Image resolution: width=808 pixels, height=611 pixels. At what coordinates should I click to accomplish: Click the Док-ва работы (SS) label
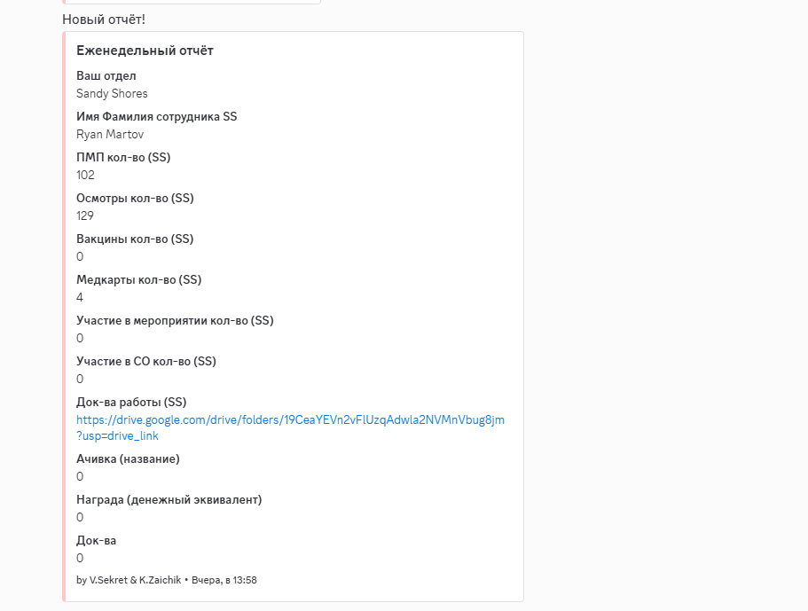133,402
